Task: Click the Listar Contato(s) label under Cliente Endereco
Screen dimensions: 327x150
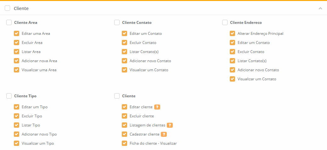Action: (252, 61)
